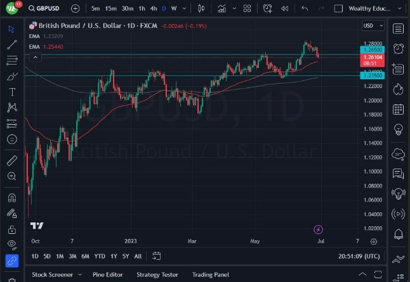Screen dimensions: 410x282
Task: Click the GBPUSD symbol search
Action: (x=44, y=8)
